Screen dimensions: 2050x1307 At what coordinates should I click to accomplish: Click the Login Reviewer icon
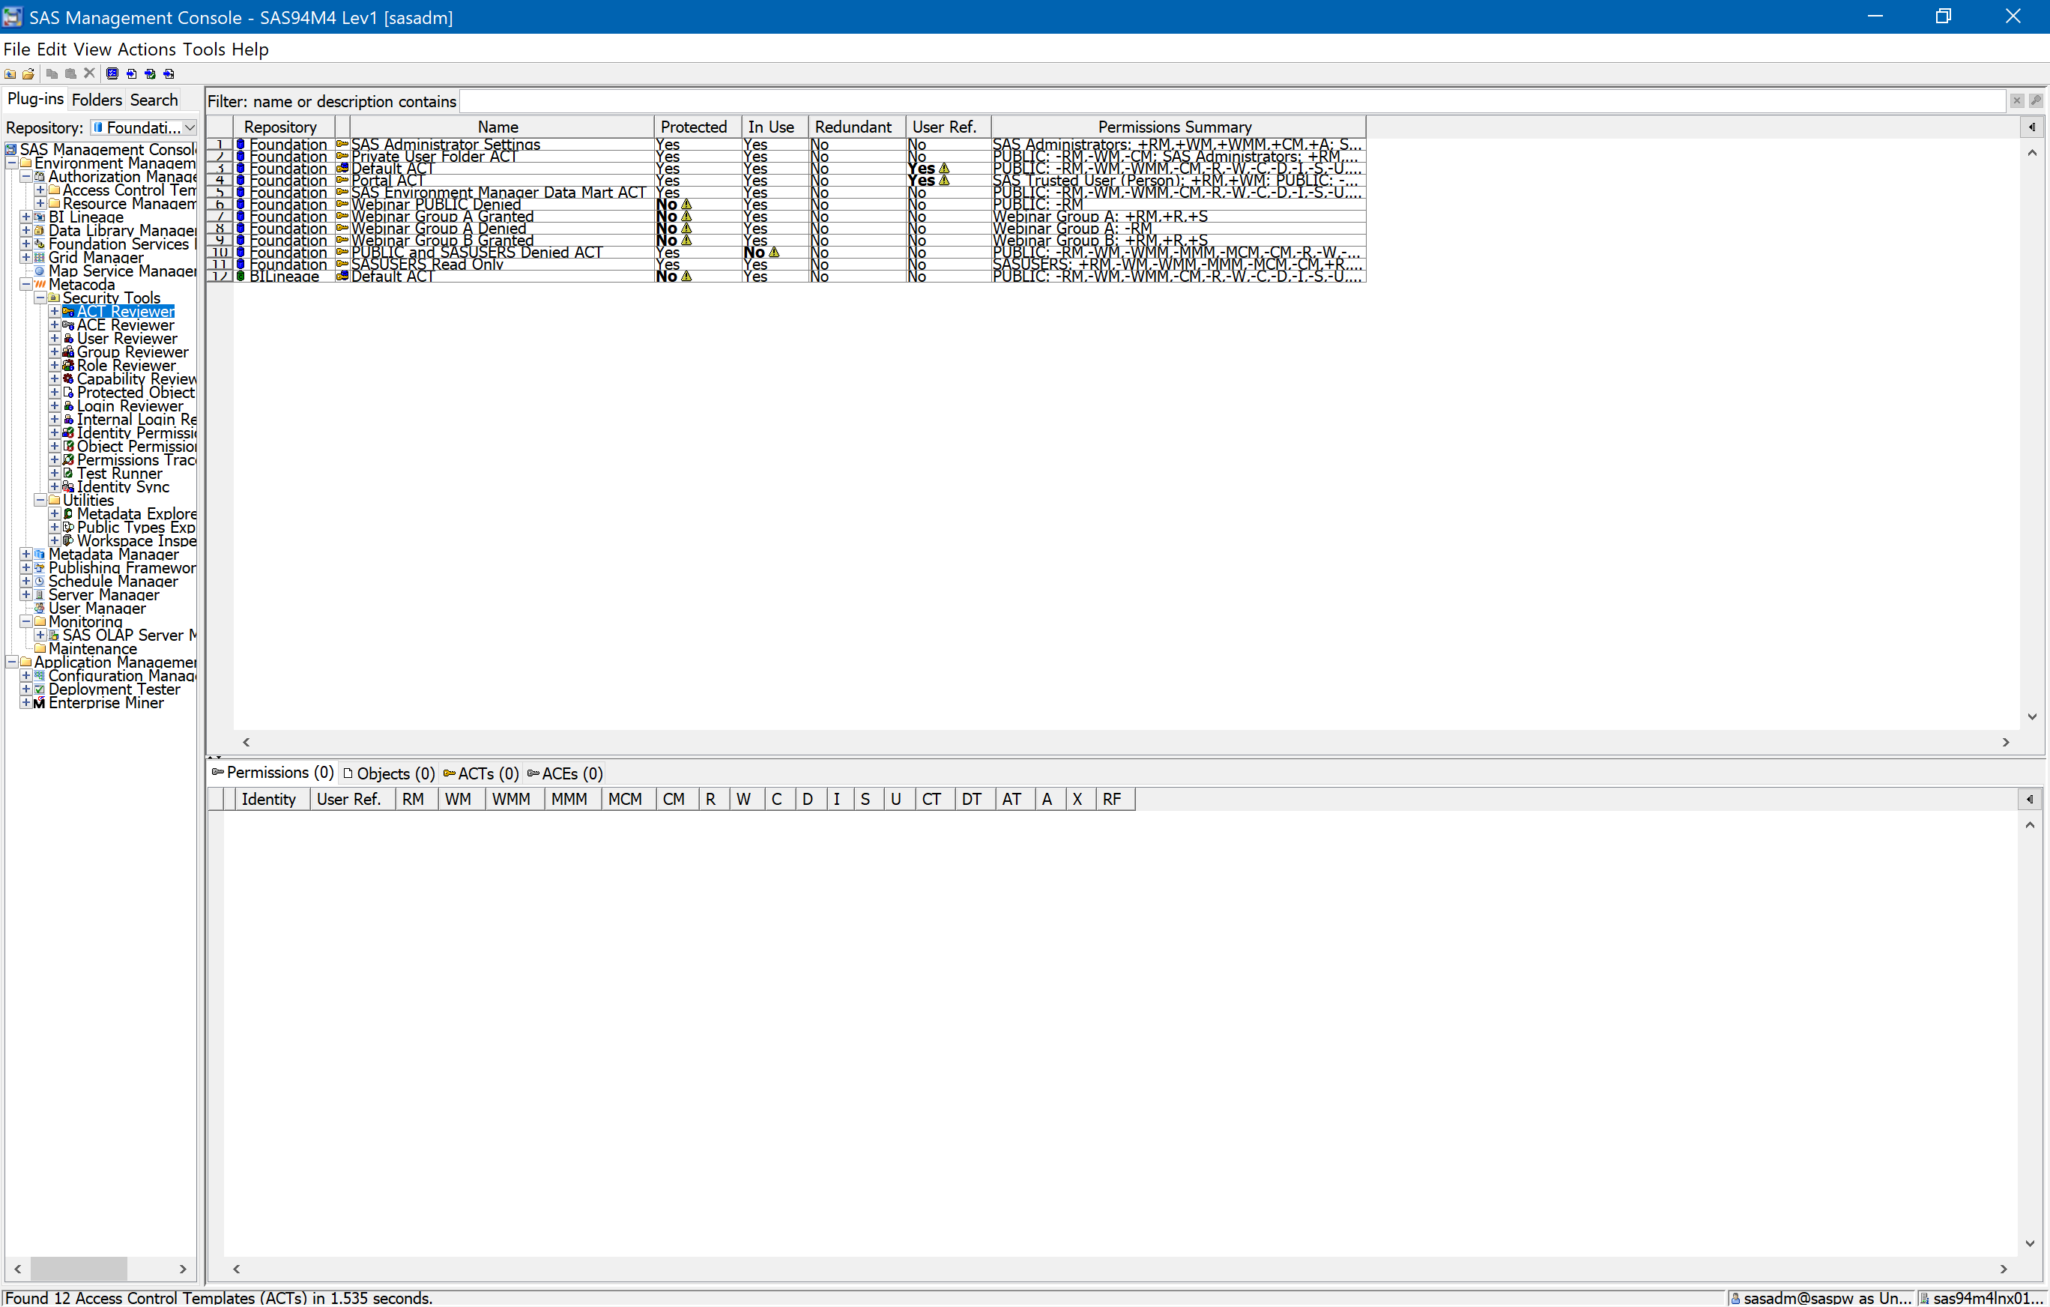tap(68, 406)
